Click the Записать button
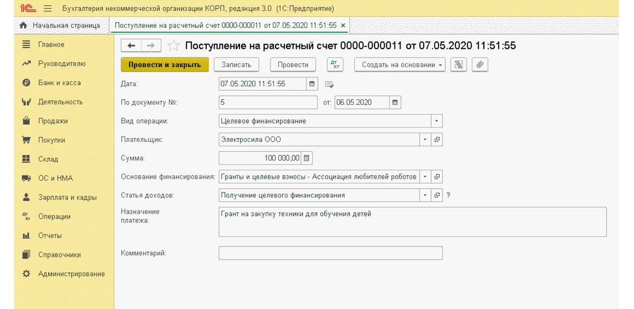This screenshot has height=309, width=634. (x=236, y=64)
